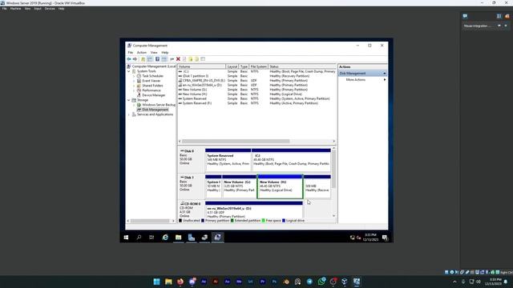This screenshot has width=513, height=288.
Task: Open the Help menu in Computer Management
Action: 165,53
